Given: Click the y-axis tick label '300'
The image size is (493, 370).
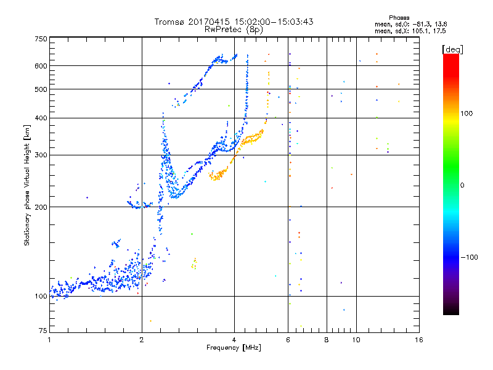Looking at the screenshot, I should tap(41, 155).
